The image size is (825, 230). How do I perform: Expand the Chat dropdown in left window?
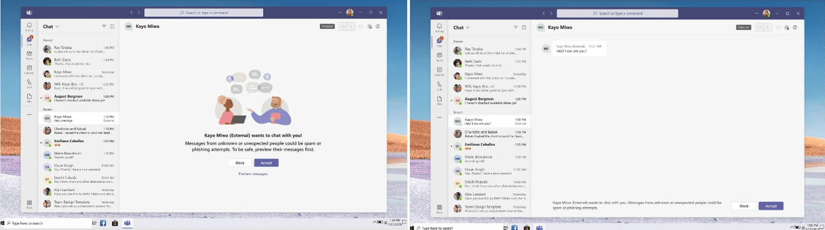tap(51, 26)
